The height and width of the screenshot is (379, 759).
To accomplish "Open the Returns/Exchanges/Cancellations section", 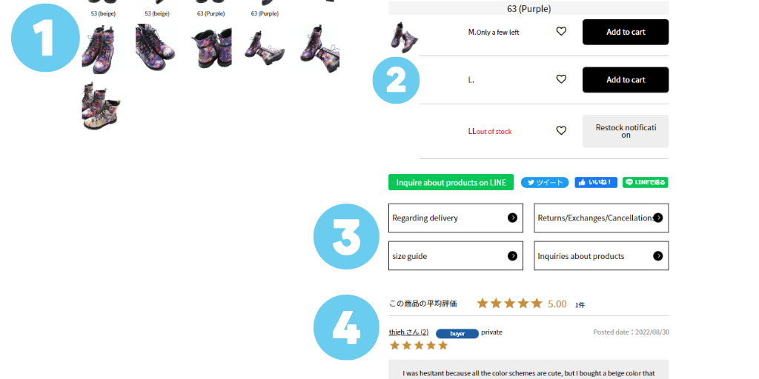I will 601,218.
